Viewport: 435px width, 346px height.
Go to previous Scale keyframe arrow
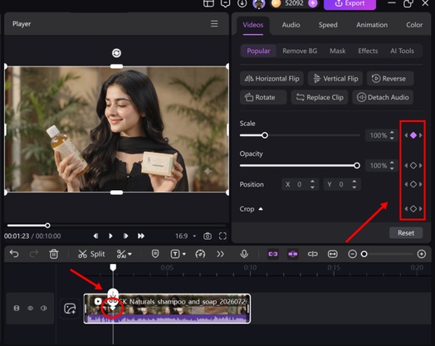click(x=406, y=135)
